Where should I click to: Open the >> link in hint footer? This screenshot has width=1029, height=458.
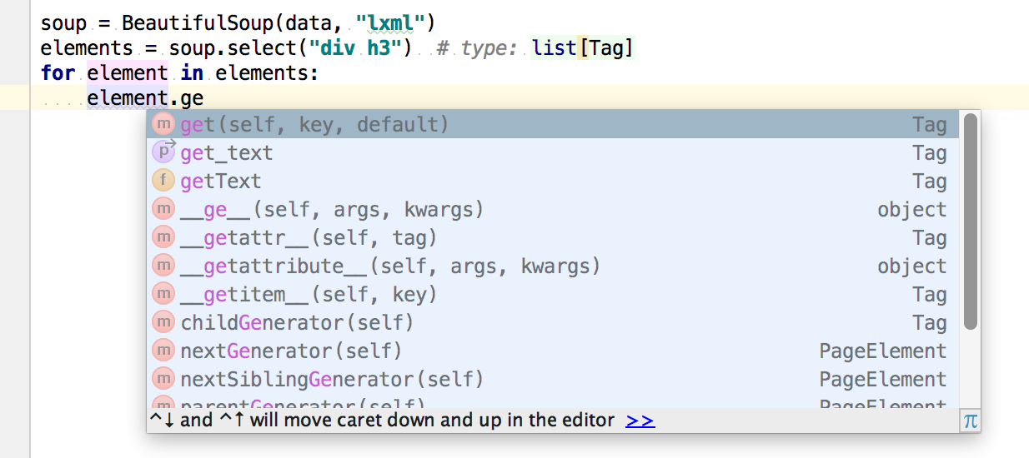pyautogui.click(x=640, y=421)
